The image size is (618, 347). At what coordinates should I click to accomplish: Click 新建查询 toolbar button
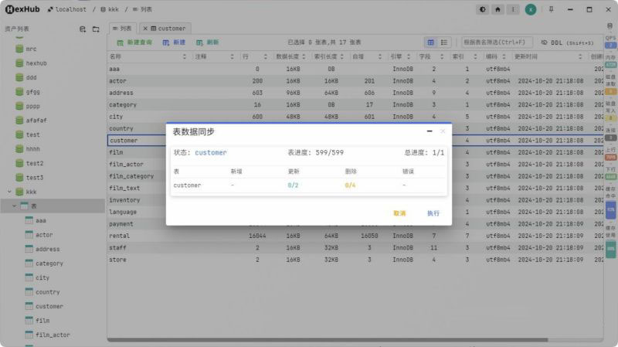(x=134, y=43)
